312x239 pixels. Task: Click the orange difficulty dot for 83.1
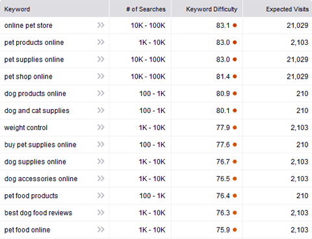(235, 25)
